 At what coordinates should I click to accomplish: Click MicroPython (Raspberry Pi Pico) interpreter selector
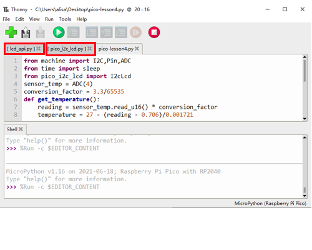coord(270,203)
